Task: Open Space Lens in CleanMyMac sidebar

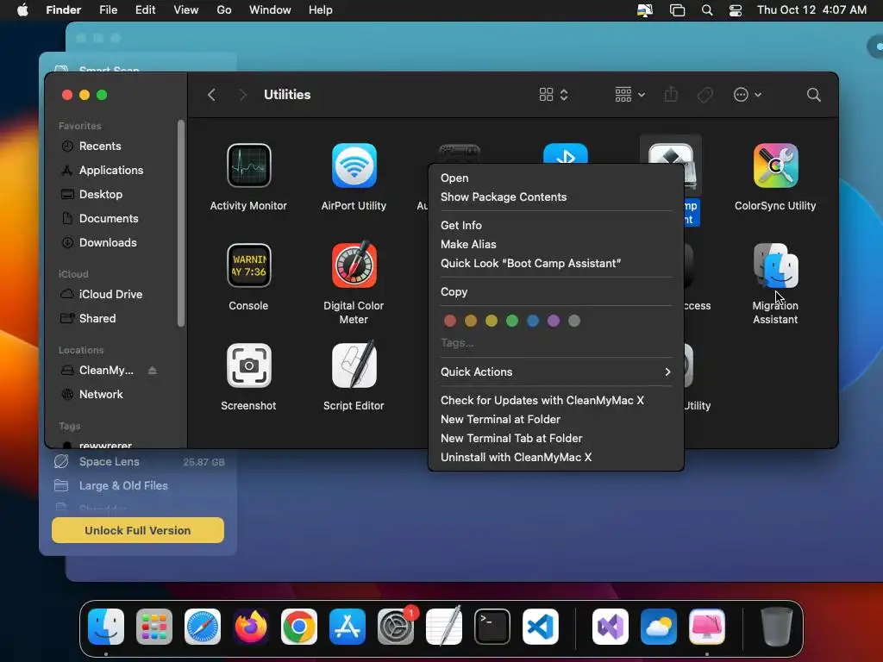Action: pyautogui.click(x=139, y=462)
